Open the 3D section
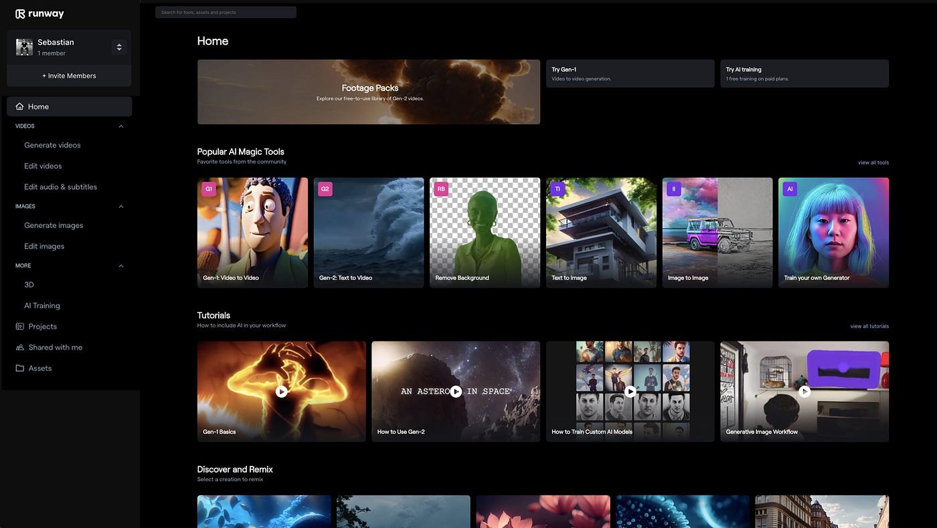The image size is (937, 528). (29, 285)
